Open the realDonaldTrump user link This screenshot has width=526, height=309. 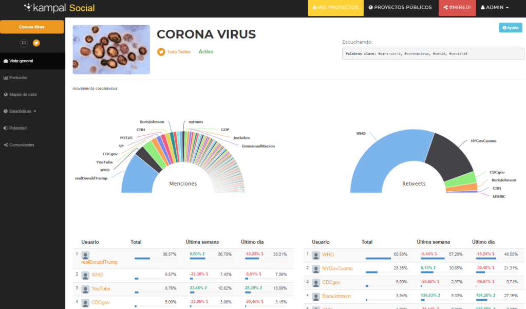pos(99,262)
